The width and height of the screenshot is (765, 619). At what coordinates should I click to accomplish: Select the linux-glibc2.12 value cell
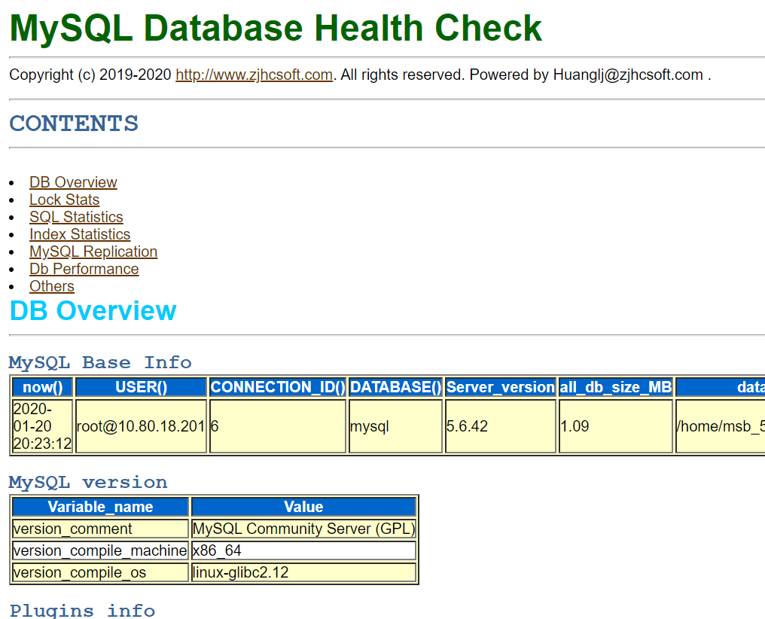(x=304, y=572)
